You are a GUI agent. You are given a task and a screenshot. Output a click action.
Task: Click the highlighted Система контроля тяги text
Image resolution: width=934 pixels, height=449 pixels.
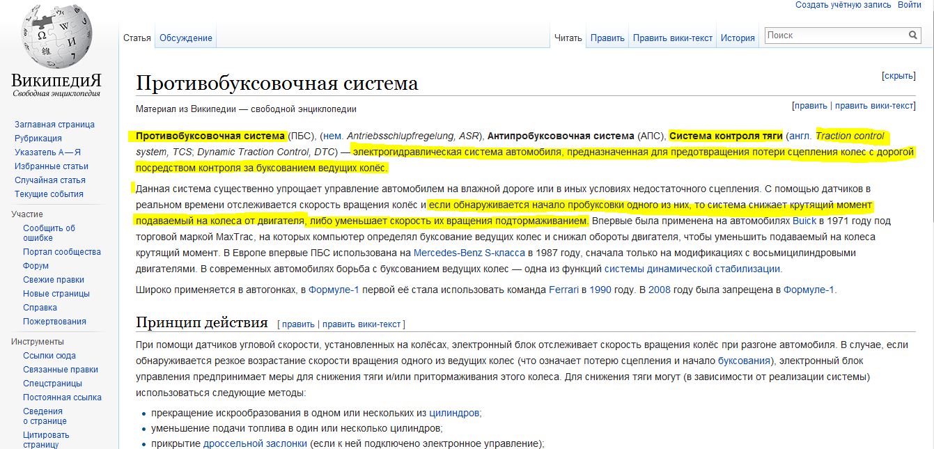pos(726,136)
